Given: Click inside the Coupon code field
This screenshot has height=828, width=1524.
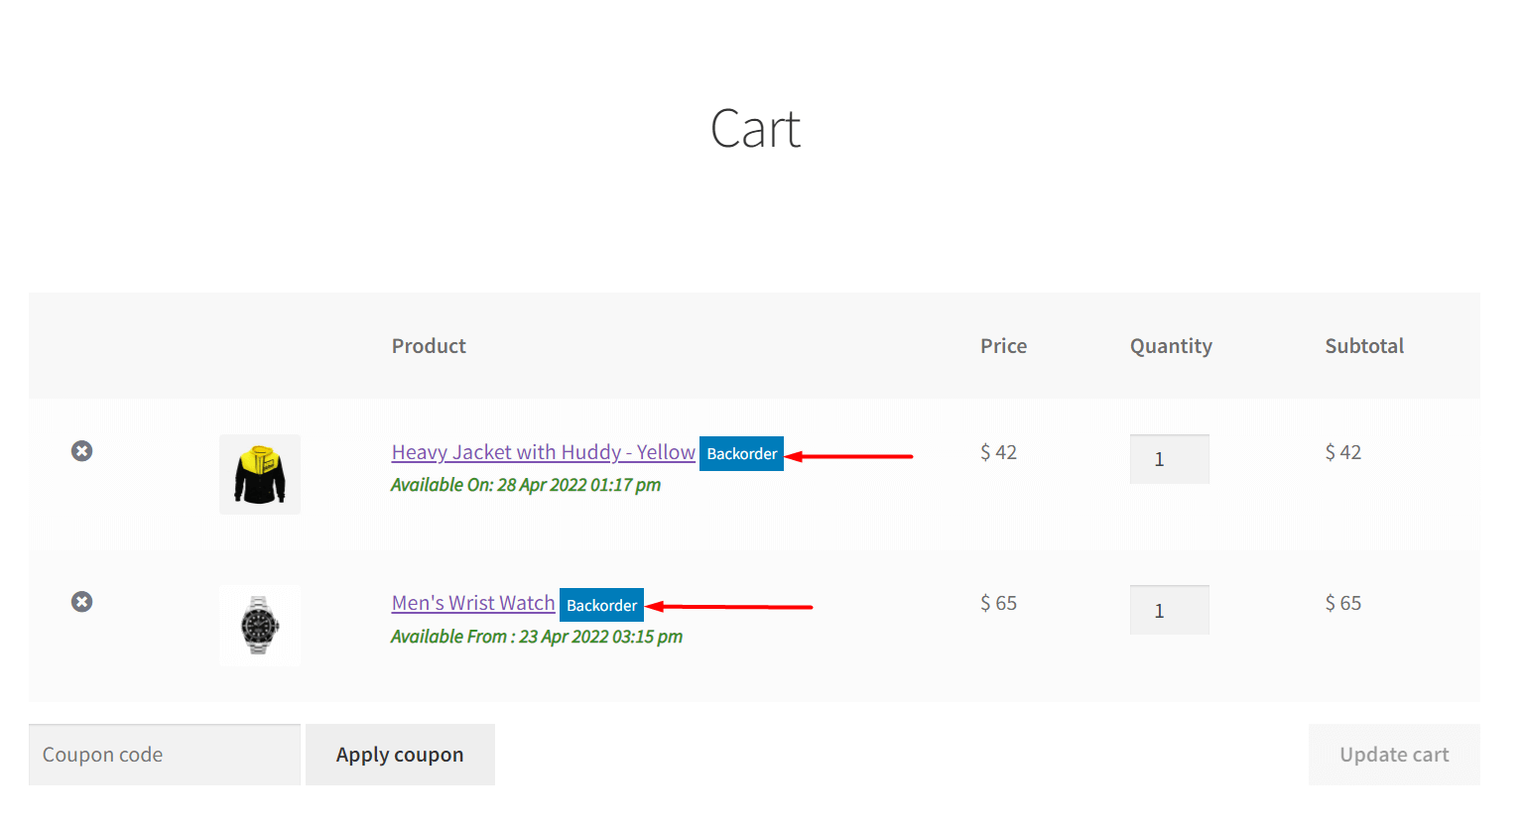Looking at the screenshot, I should click(164, 754).
